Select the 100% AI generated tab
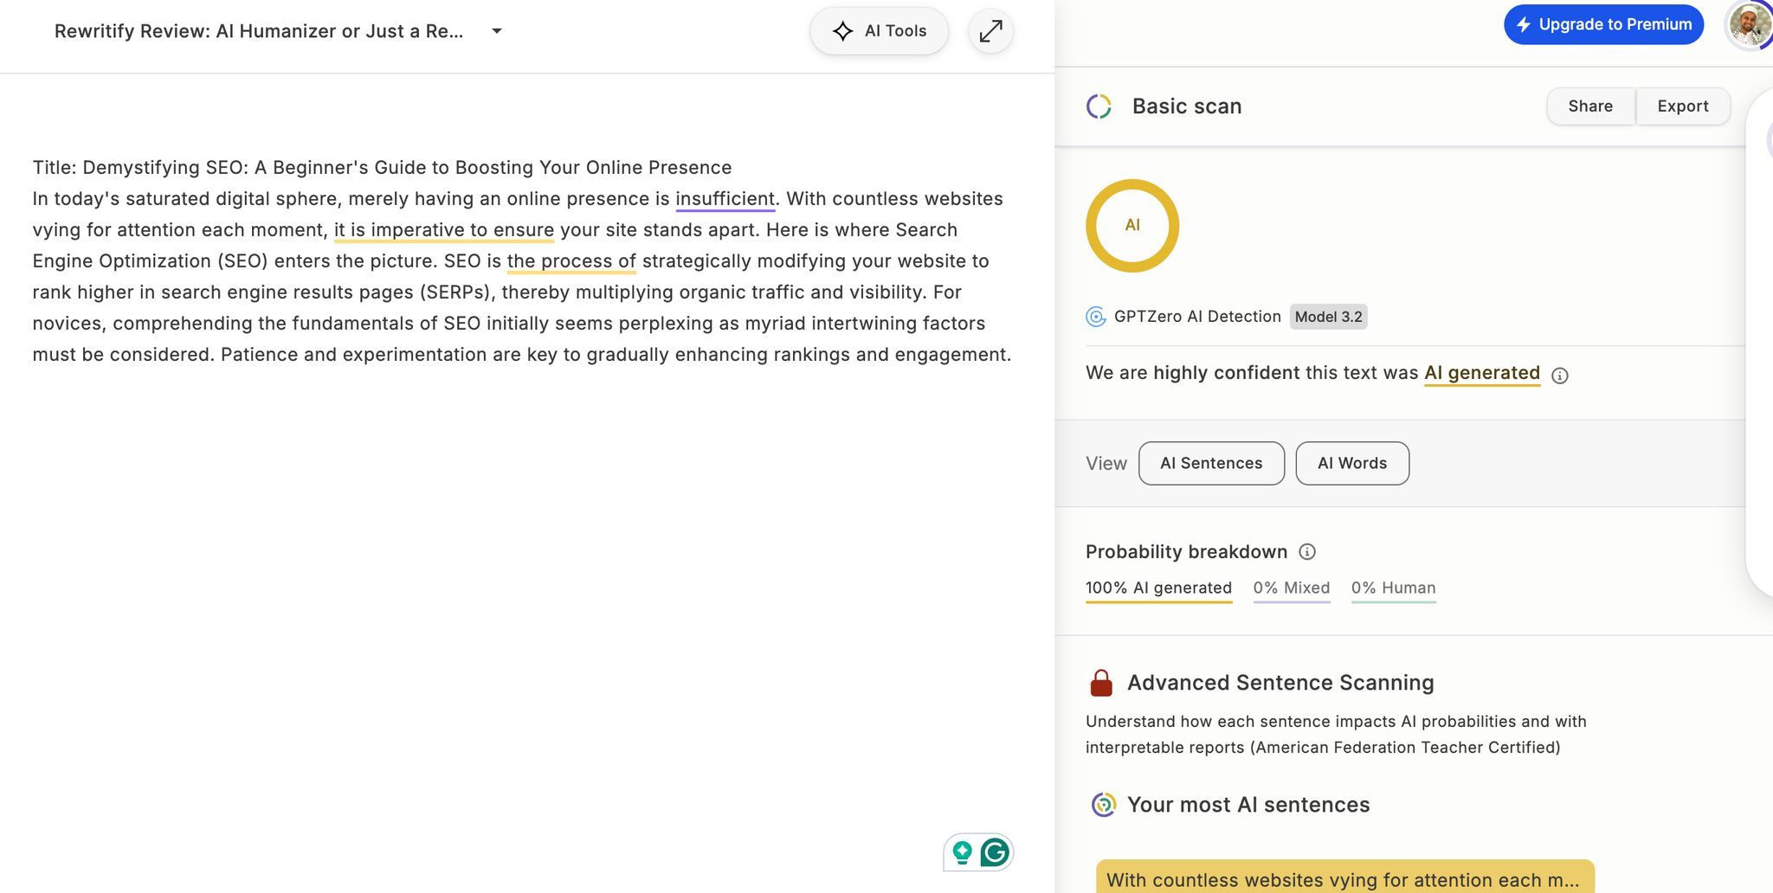The width and height of the screenshot is (1773, 893). [x=1158, y=588]
